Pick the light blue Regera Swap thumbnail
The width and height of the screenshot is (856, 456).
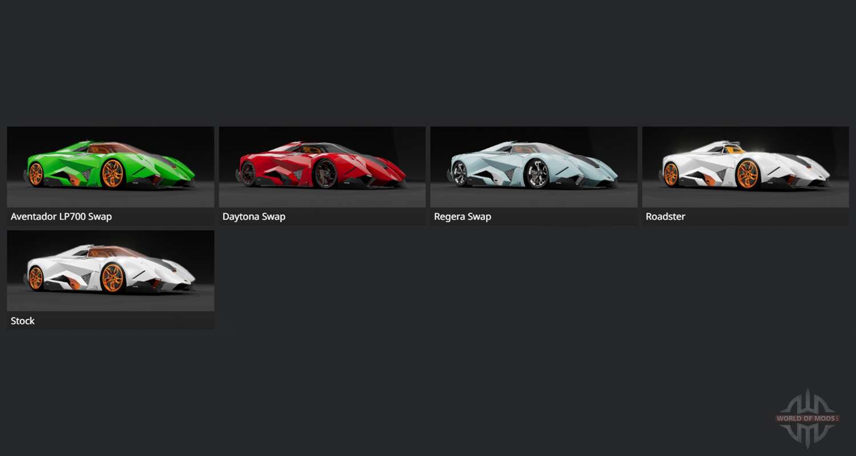(534, 166)
